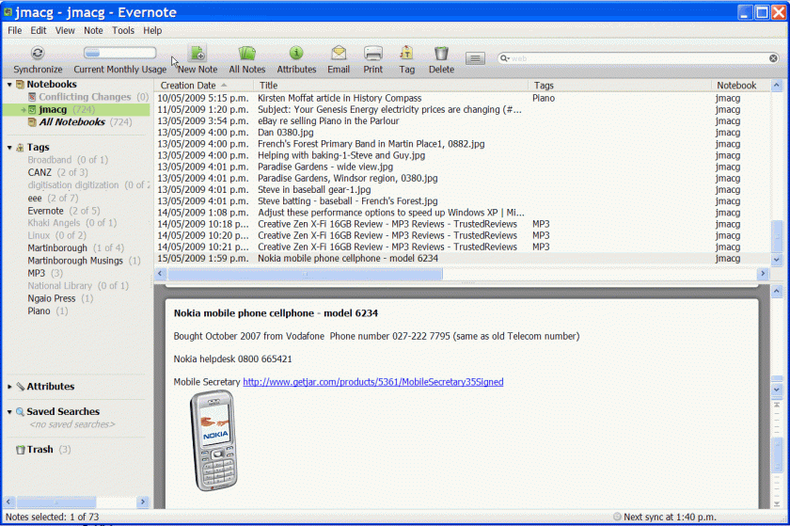Click 'Next sync at 1:40 p.m.' status text

coord(670,517)
